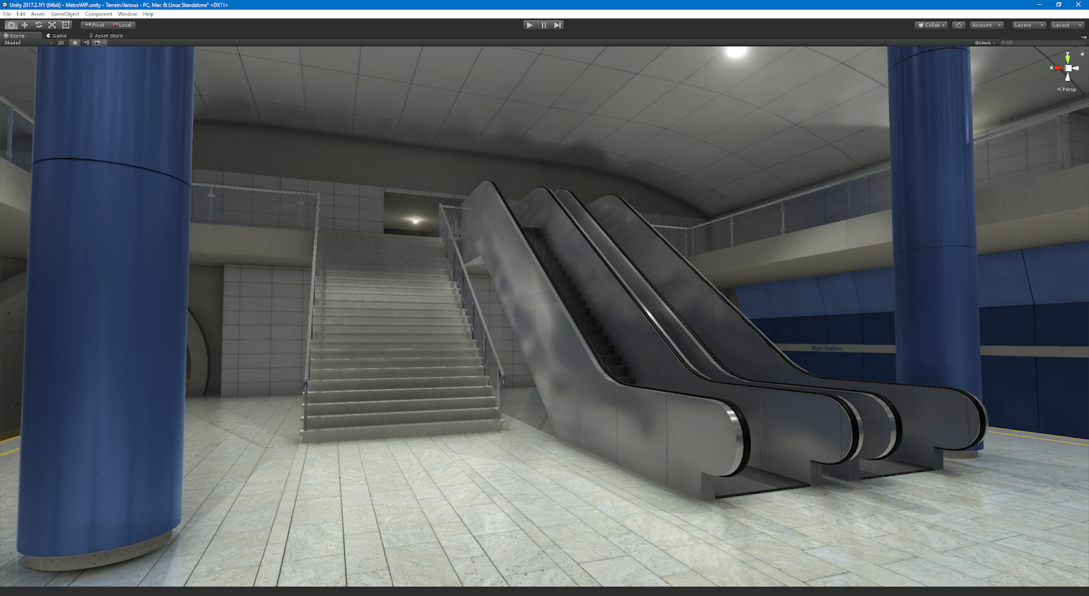This screenshot has height=596, width=1089.
Task: Select the Rect transform tool
Action: click(x=65, y=25)
